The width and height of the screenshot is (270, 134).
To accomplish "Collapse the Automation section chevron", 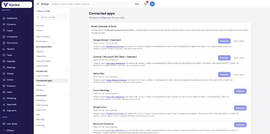I will pyautogui.click(x=67, y=96).
